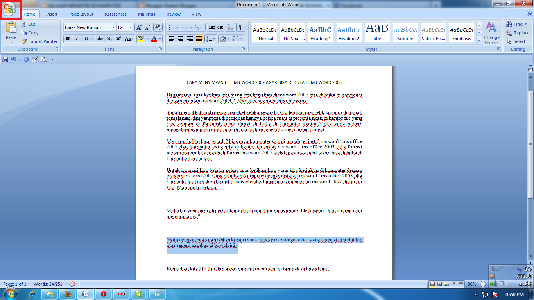Open the Paragraph dialog launcher
Image resolution: width=534 pixels, height=300 pixels.
[244, 49]
